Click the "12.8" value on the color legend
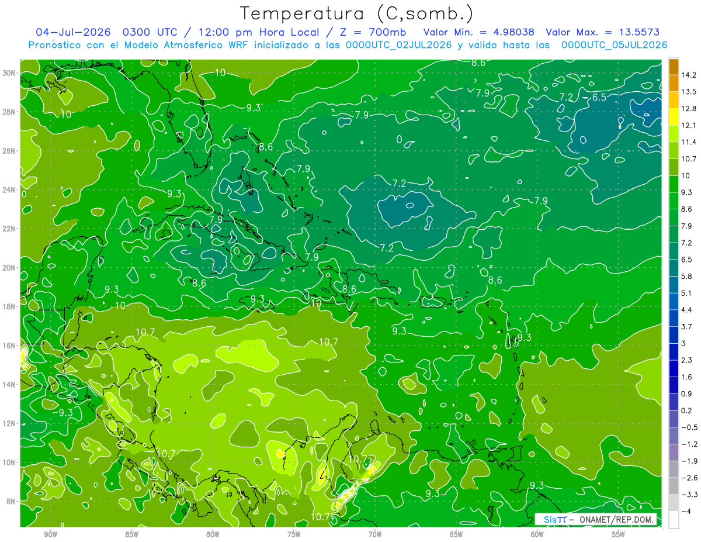 [689, 109]
